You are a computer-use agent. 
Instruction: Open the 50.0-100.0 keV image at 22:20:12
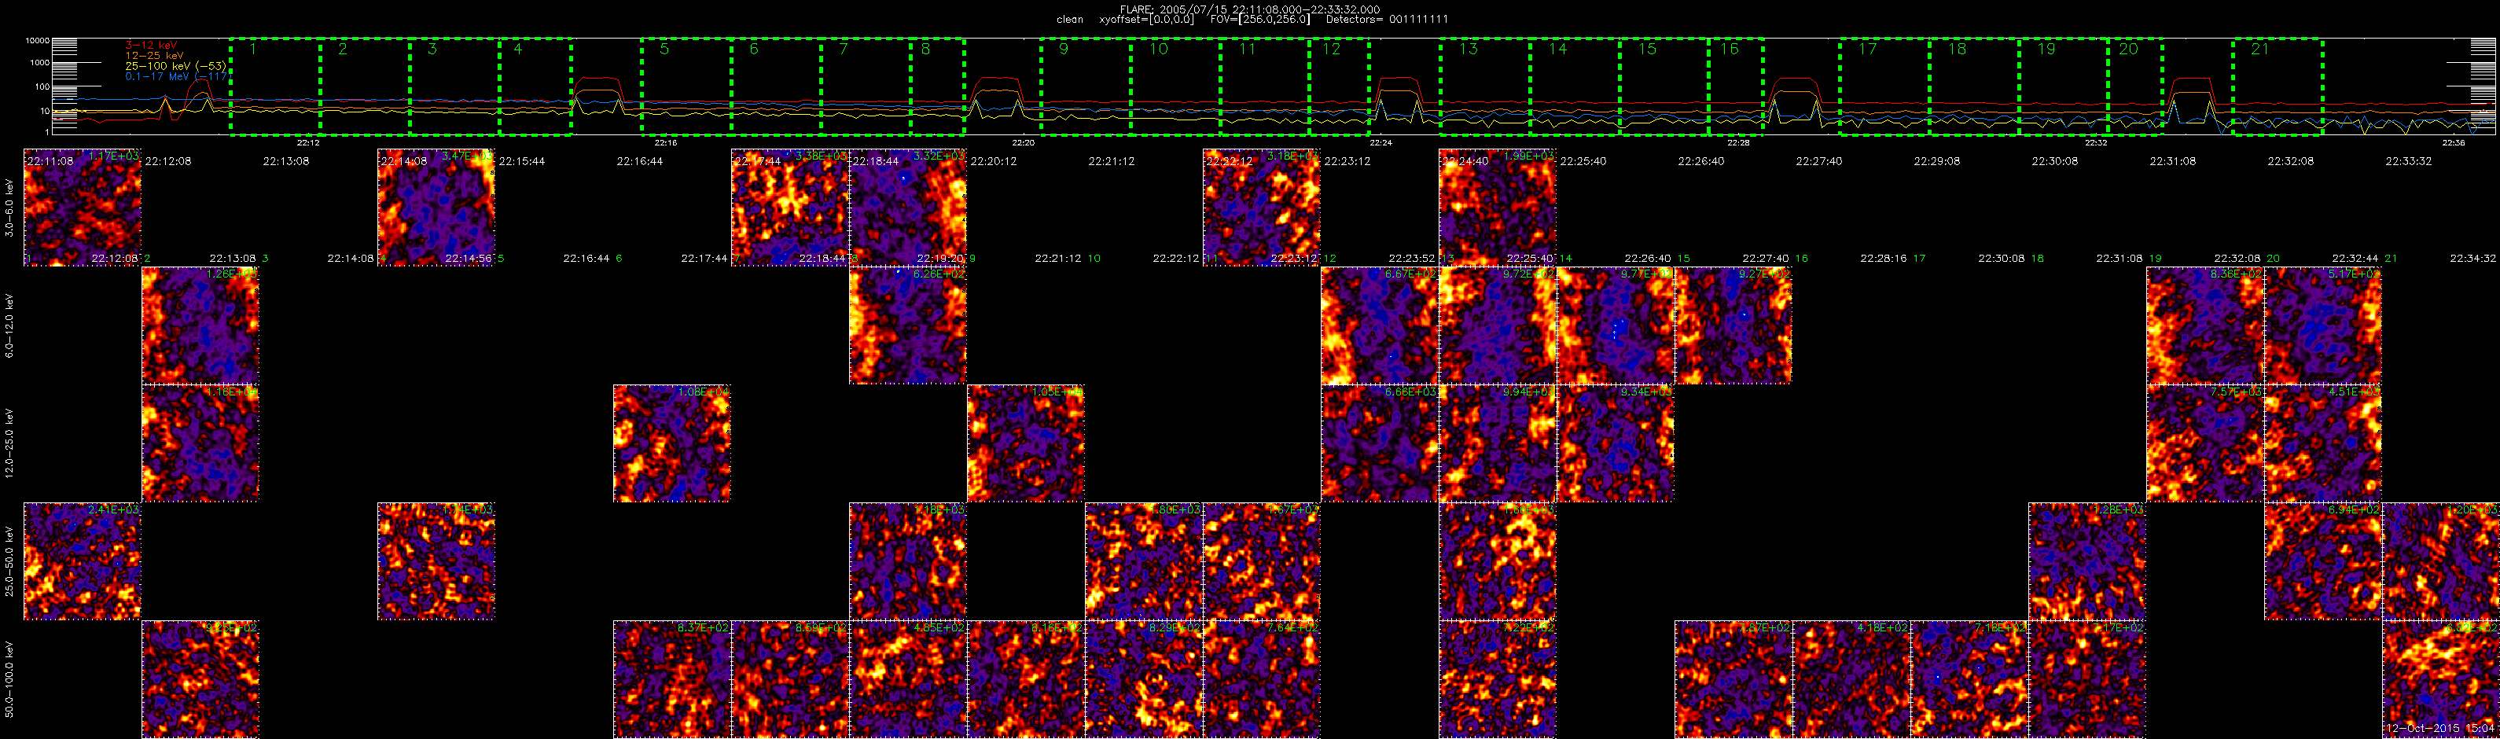point(1026,678)
